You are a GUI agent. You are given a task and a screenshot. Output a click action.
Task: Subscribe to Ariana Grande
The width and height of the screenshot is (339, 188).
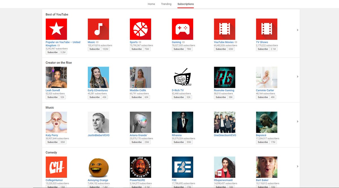pos(136,142)
